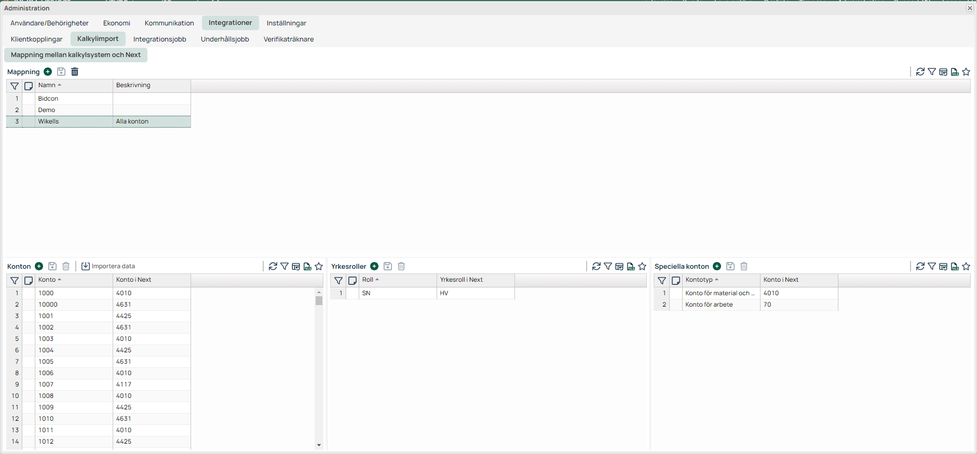
Task: Add a new account in Konton
Action: tap(39, 266)
